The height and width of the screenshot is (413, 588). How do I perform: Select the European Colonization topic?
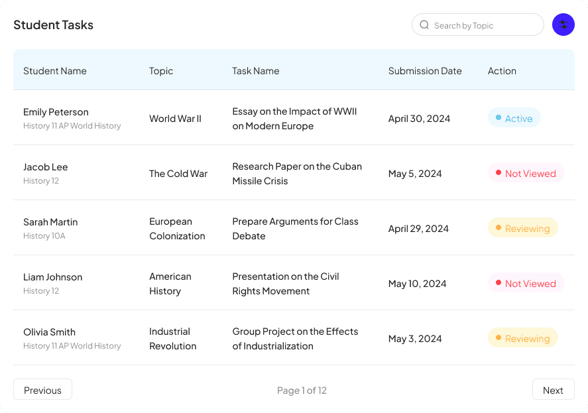pos(177,229)
